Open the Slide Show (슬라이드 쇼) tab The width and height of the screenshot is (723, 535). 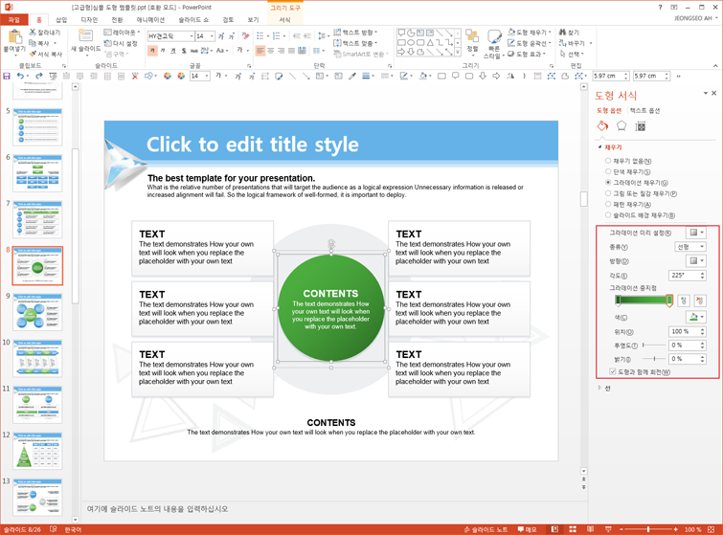point(193,19)
